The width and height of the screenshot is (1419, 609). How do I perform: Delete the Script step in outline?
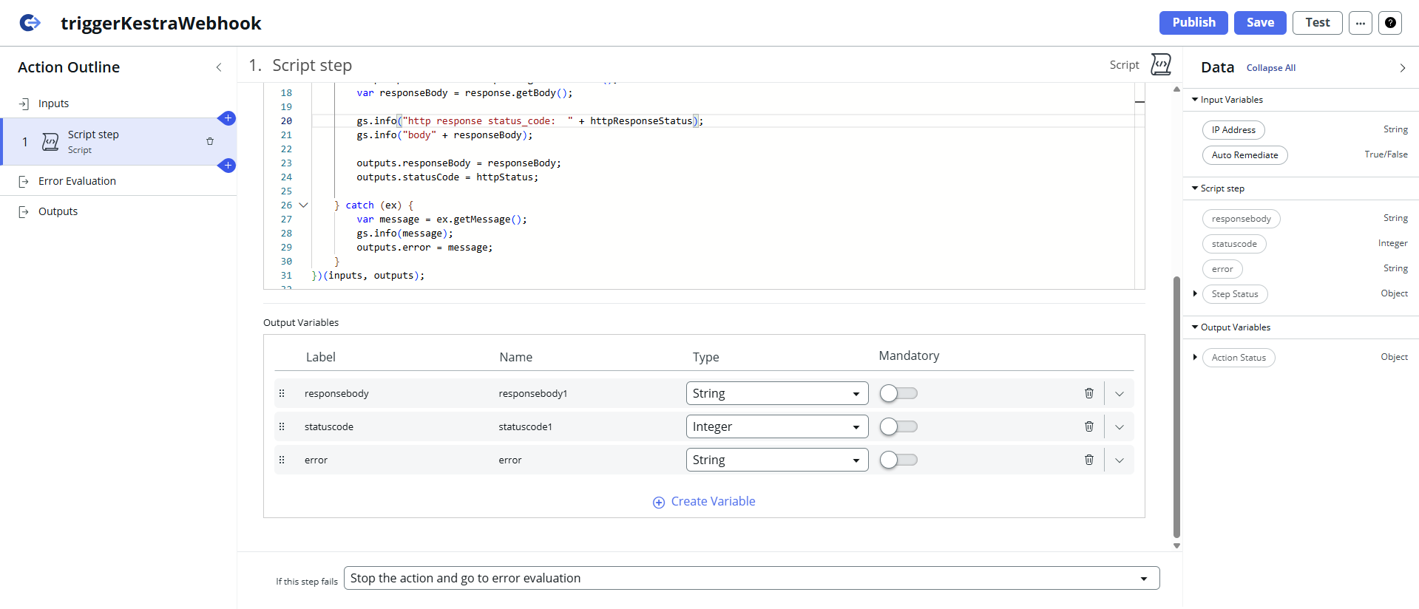[x=210, y=141]
